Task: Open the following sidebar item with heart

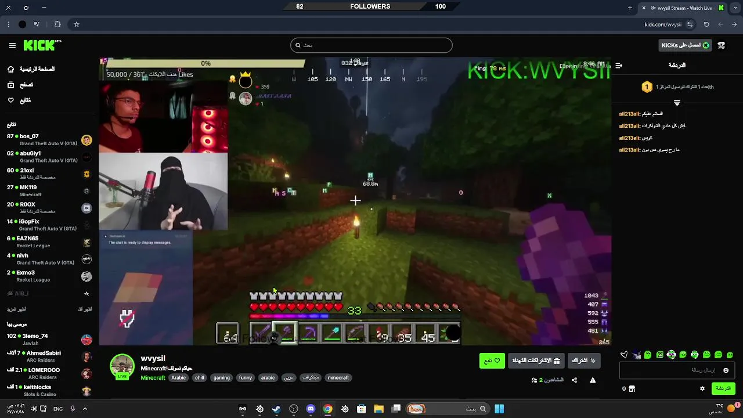Action: (x=19, y=100)
